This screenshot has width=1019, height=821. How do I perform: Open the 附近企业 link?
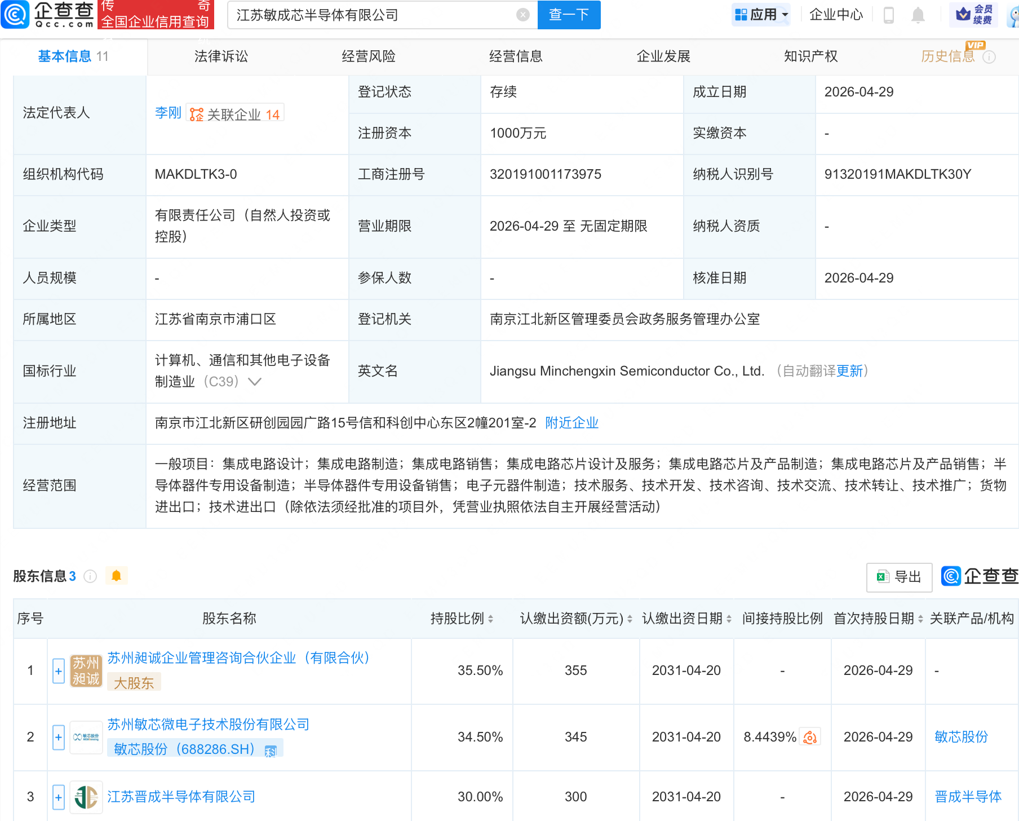(571, 423)
